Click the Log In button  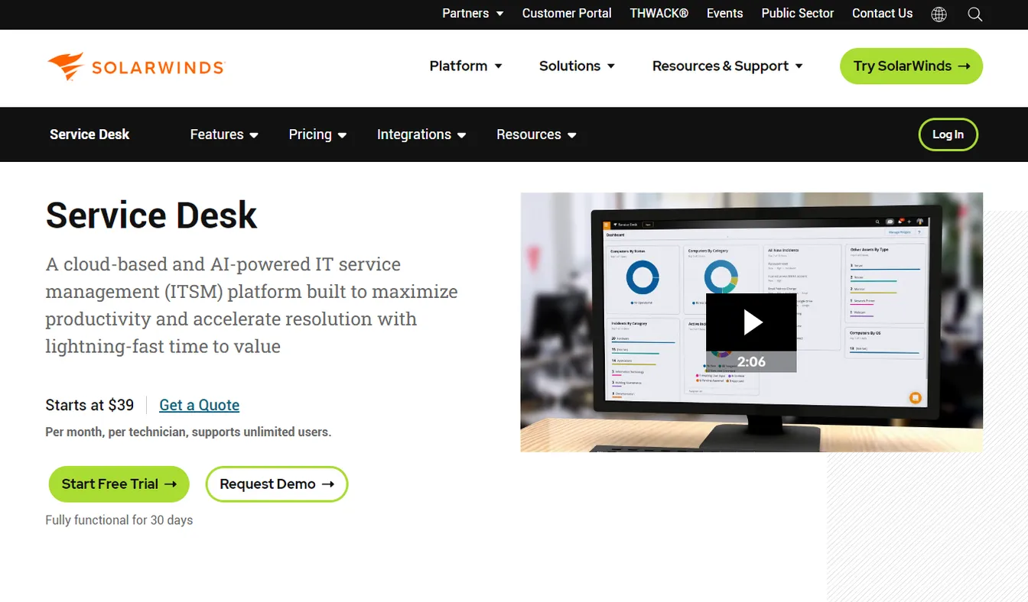point(948,134)
